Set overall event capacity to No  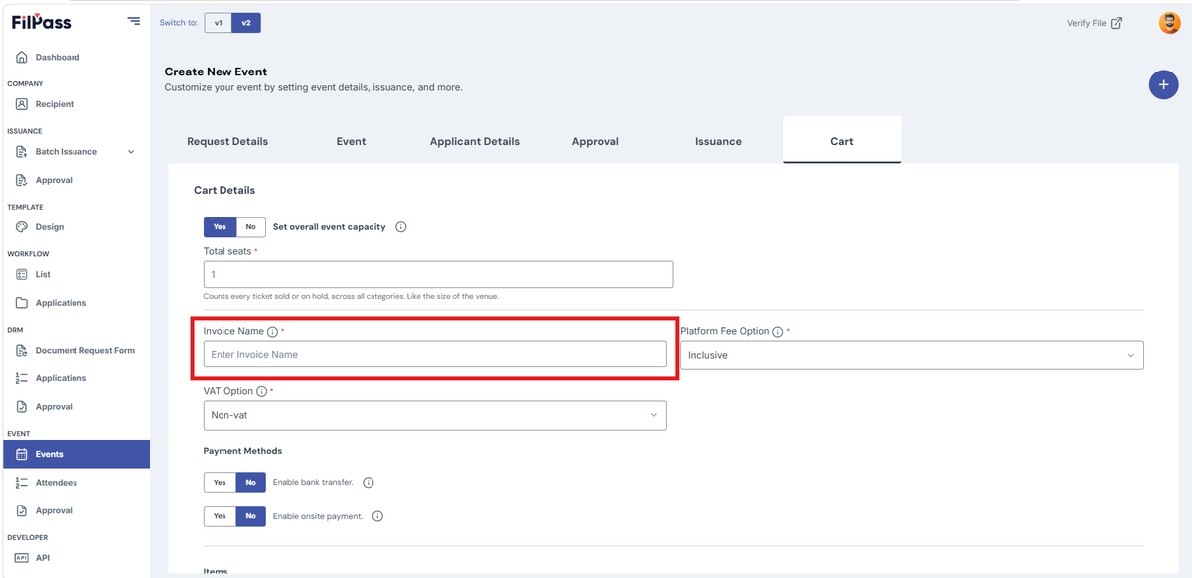click(250, 227)
